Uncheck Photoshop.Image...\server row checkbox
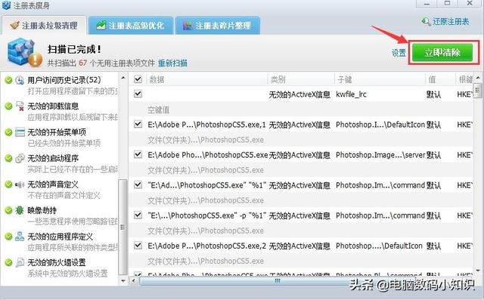 click(138, 154)
